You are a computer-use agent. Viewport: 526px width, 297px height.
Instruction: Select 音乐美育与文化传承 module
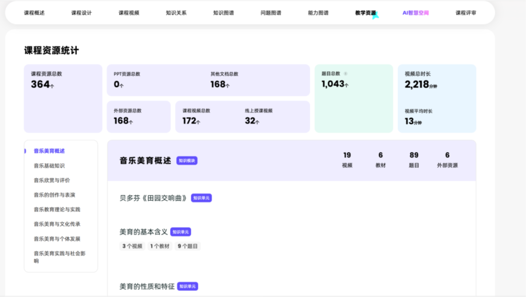[x=56, y=224]
